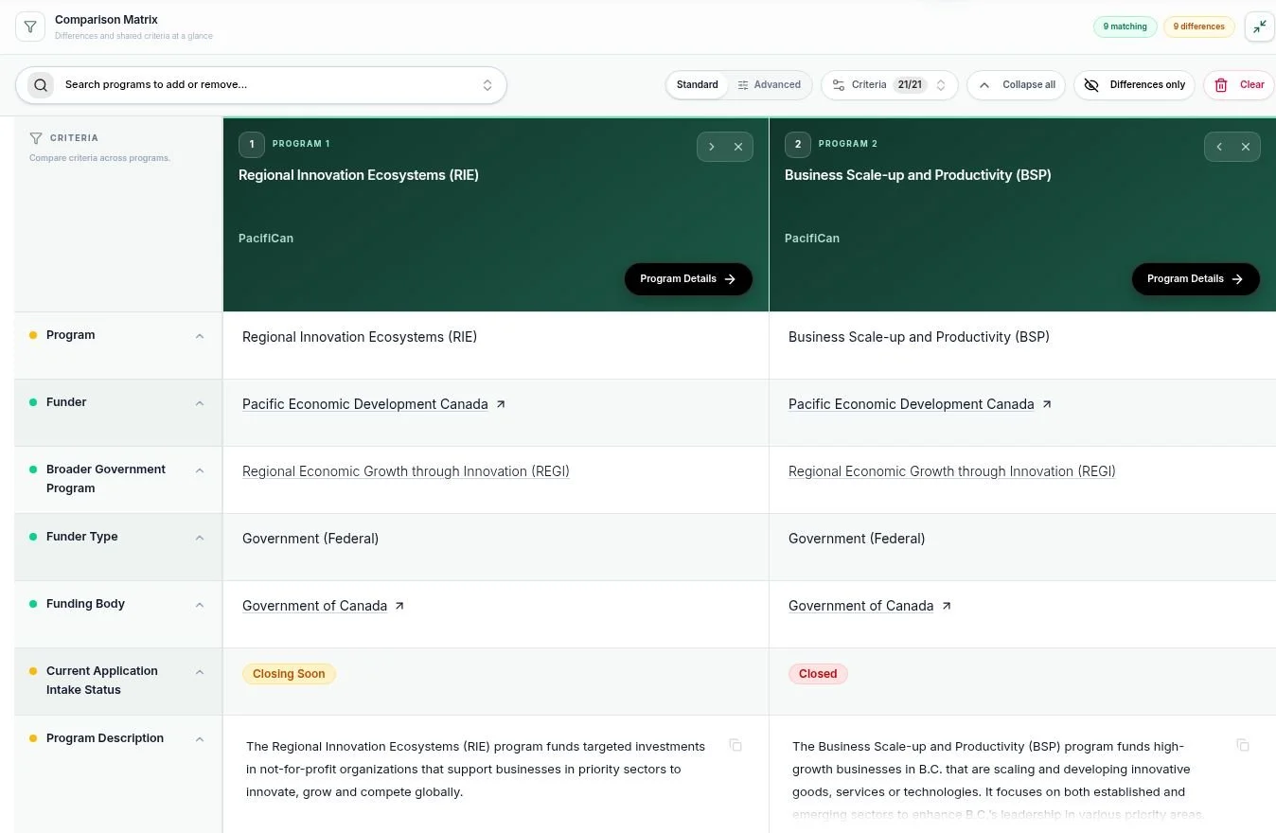
Task: Open the external-link icon for BSP's funder
Action: pyautogui.click(x=1047, y=404)
